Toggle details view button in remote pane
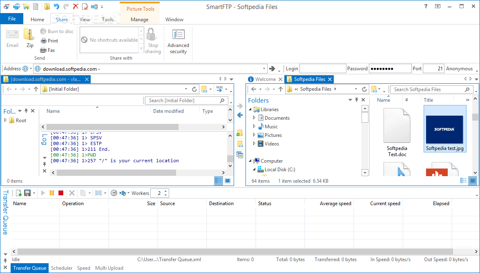480x273 pixels. pyautogui.click(x=218, y=181)
